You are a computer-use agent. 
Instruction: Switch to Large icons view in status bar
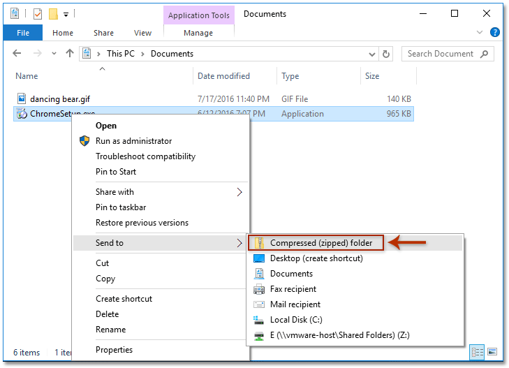[492, 352]
